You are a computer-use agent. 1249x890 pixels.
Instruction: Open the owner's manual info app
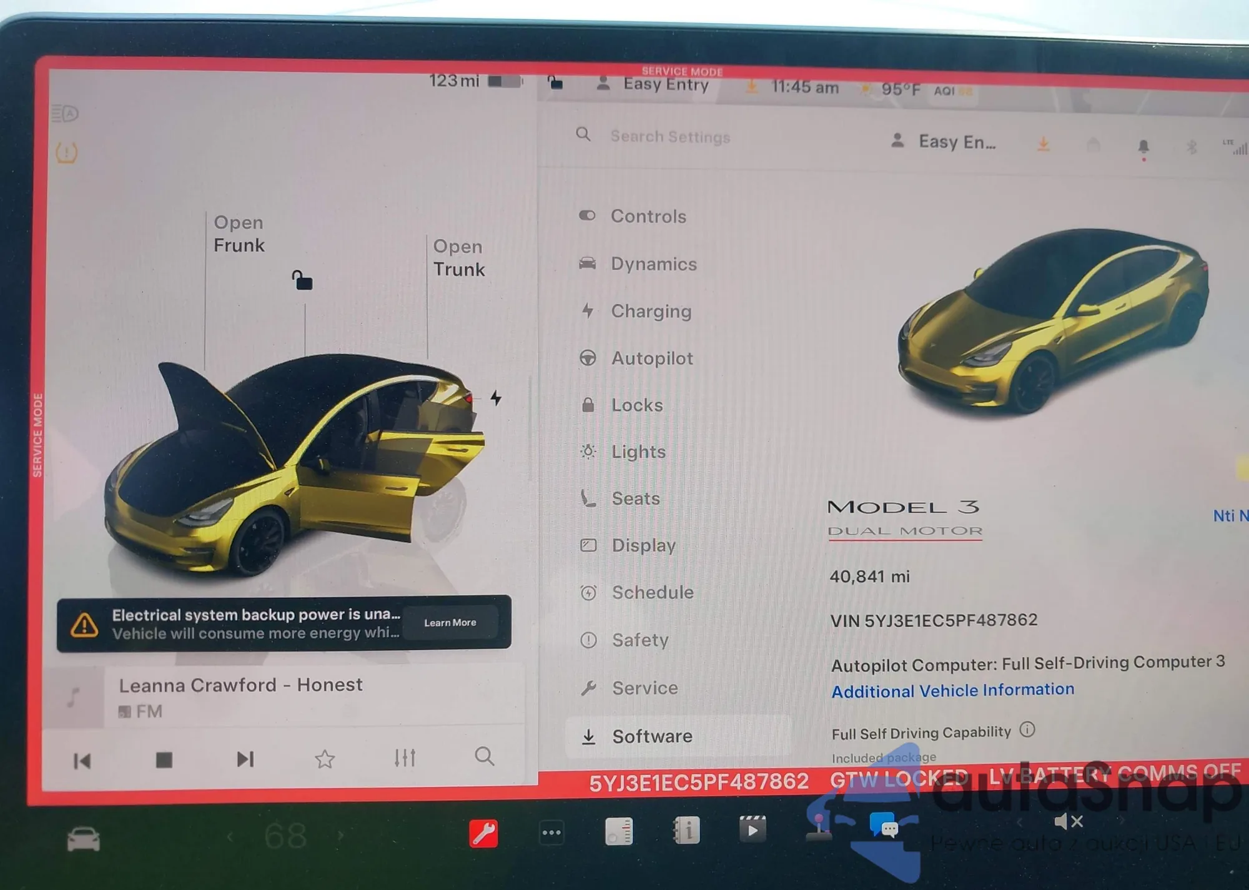[x=686, y=831]
